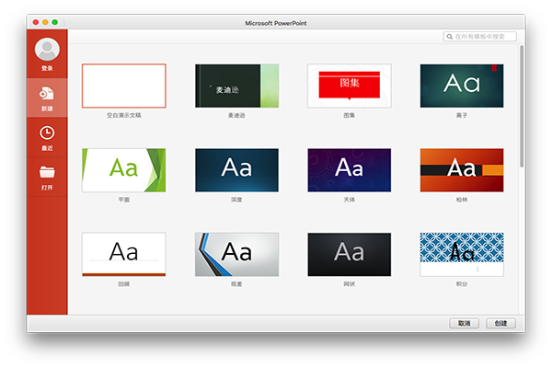Click the Microsoft PowerPoint window title text
This screenshot has width=552, height=368.
point(276,23)
